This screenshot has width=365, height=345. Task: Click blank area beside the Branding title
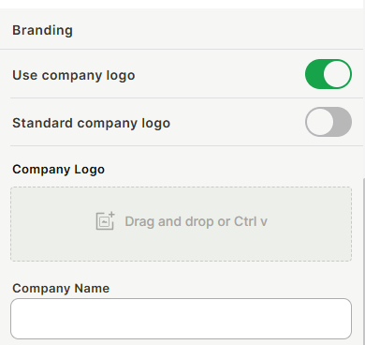coord(218,30)
